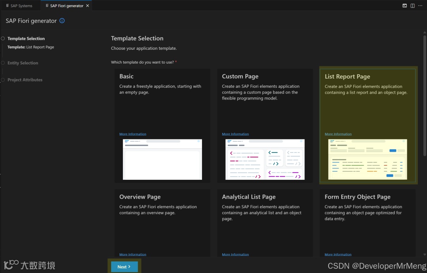Screen dimensions: 427x273
Task: Choose the Overview Page template
Action: pos(162,223)
